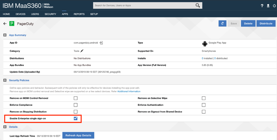Screen dimensions: 277x140
Task: Click the App Summary heading link
Action: pos(18,35)
